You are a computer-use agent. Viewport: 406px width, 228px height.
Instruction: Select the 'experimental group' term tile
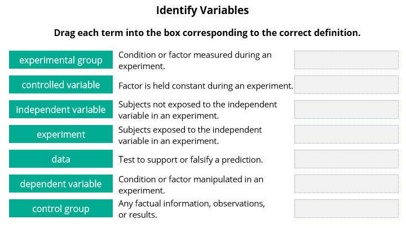pos(61,60)
